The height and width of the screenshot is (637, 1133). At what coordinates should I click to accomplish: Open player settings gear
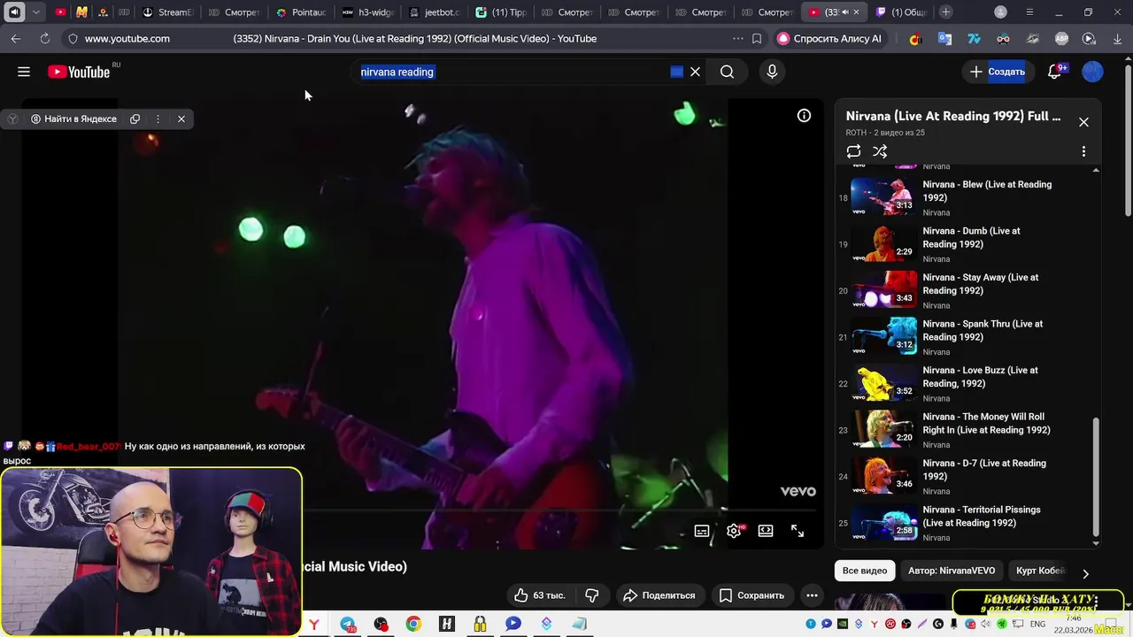pos(734,531)
